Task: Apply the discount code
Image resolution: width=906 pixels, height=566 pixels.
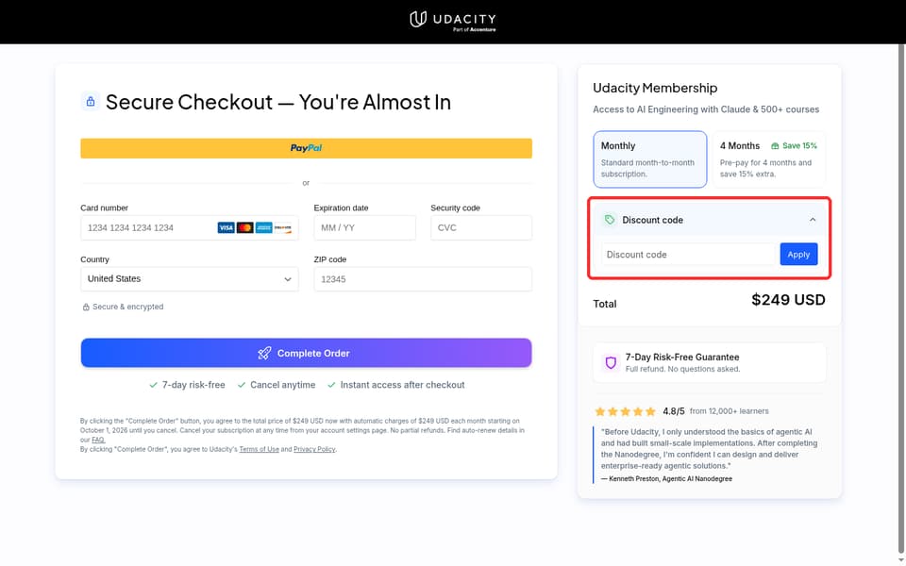Action: [x=798, y=254]
